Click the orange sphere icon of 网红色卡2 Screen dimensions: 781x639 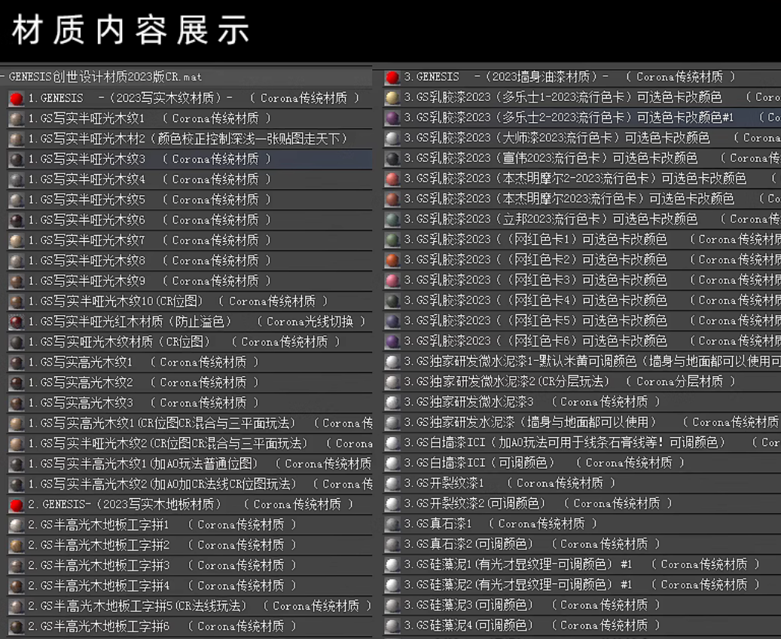coord(392,260)
